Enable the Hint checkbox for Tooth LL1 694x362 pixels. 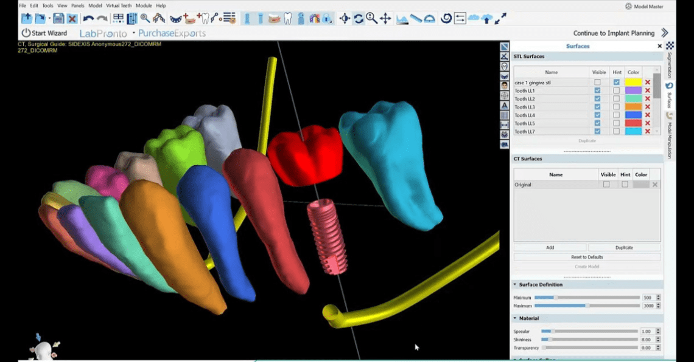coord(617,90)
